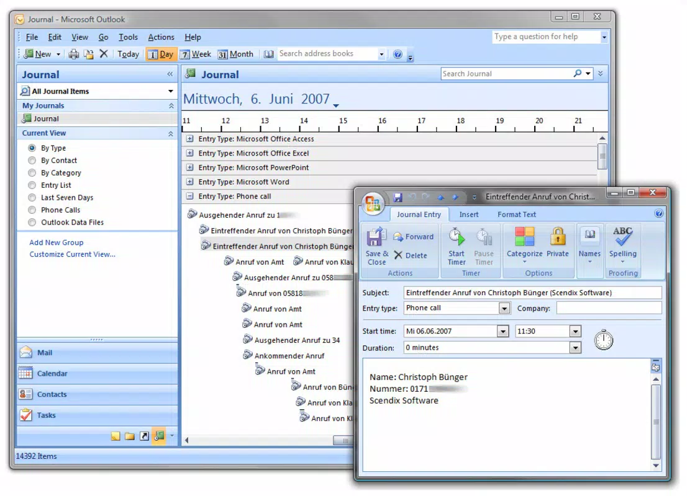687x496 pixels.
Task: Click the blue Help icon in Outlook toolbar
Action: [x=398, y=54]
